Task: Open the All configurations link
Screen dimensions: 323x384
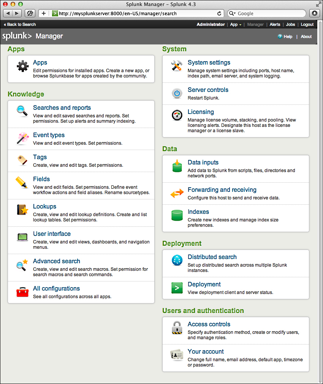Action: (56, 289)
